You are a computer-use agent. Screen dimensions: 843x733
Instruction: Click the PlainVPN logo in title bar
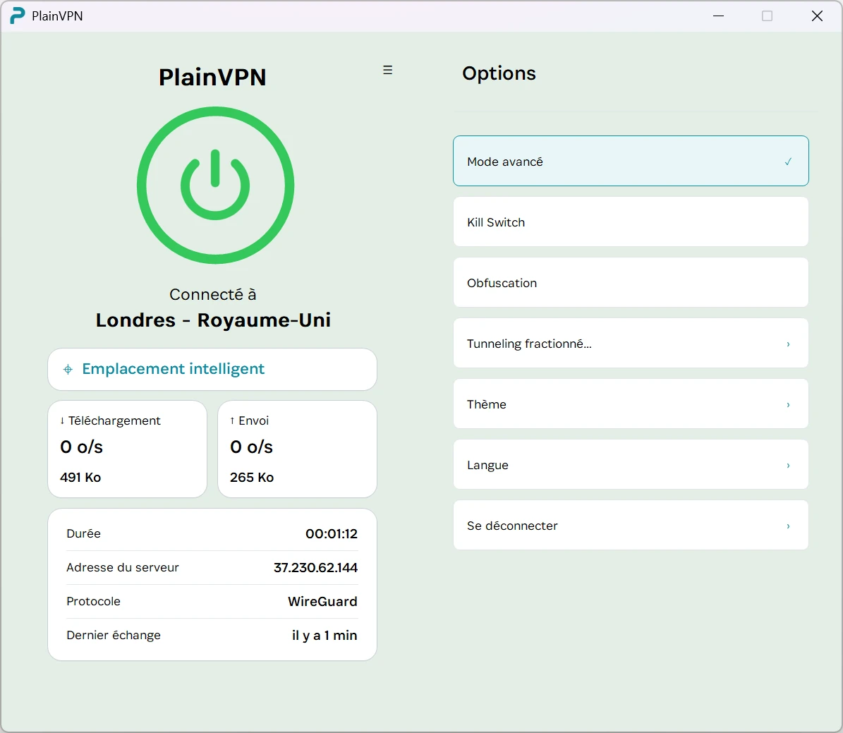point(18,16)
